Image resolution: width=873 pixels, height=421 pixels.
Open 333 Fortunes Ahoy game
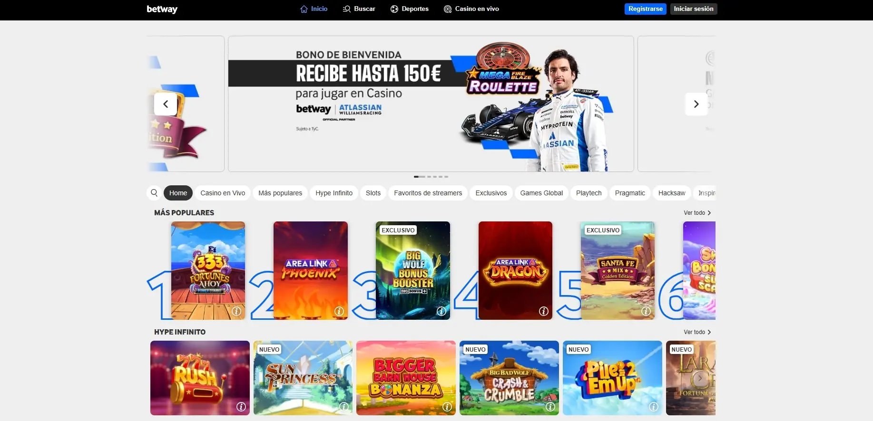(x=208, y=270)
